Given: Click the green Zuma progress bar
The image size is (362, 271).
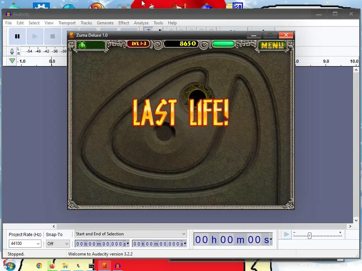Looking at the screenshot, I should (223, 44).
